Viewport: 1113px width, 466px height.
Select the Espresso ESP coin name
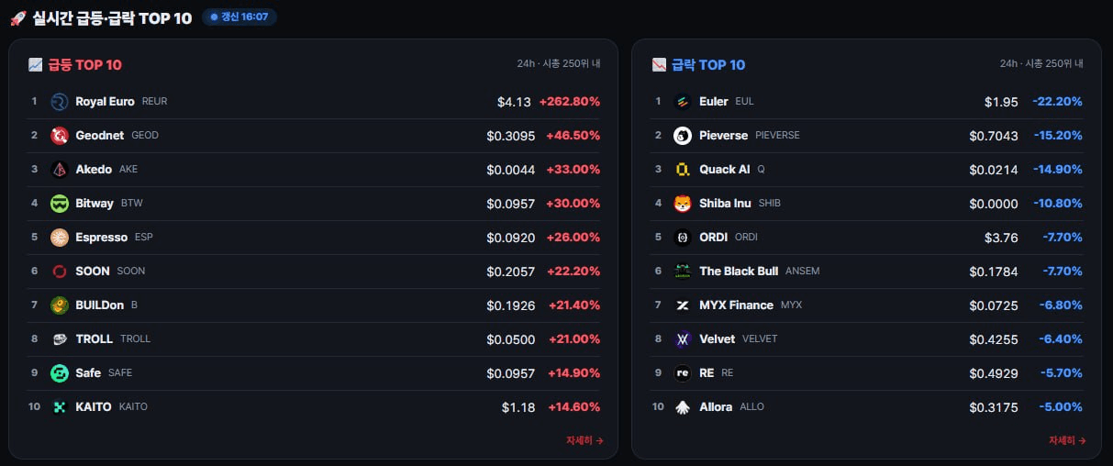coord(114,238)
